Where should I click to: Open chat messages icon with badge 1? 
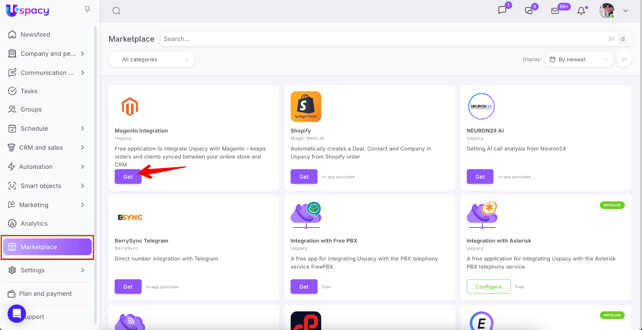(x=502, y=10)
